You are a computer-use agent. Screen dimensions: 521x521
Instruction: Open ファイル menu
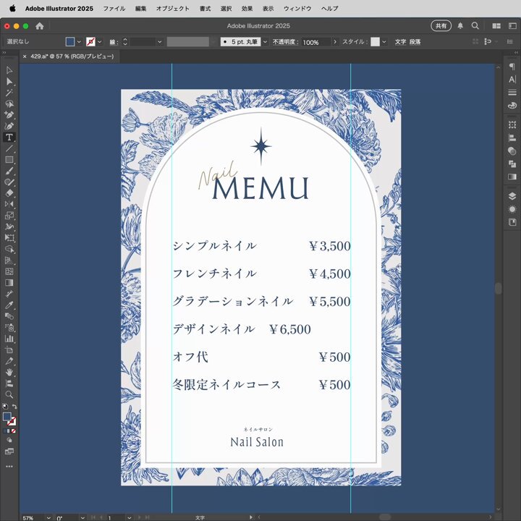[x=114, y=9]
